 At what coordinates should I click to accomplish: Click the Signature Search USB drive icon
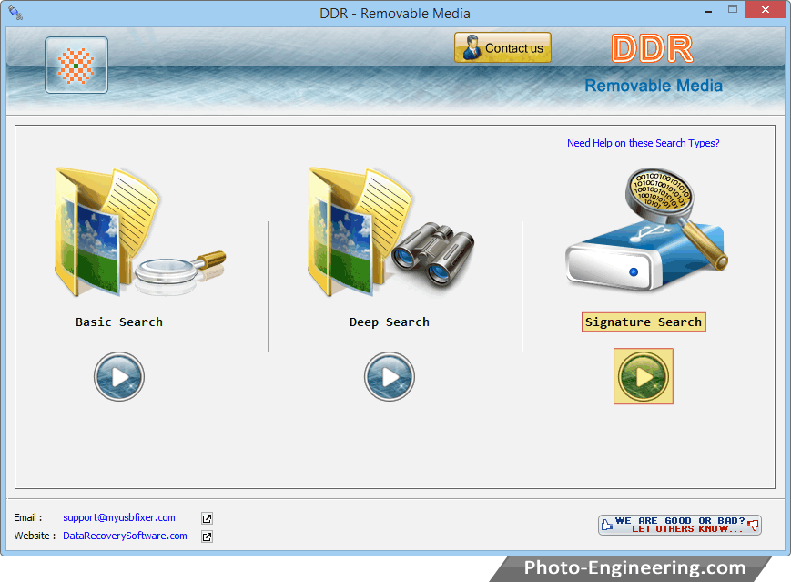tap(646, 230)
